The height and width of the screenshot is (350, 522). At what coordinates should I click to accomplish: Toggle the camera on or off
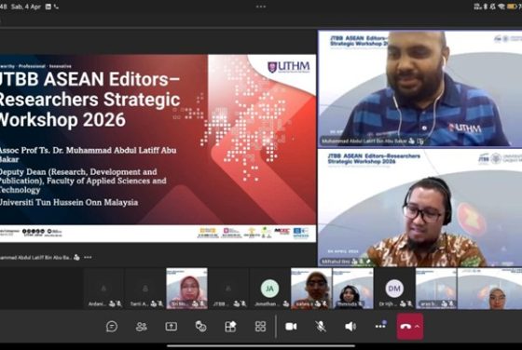(x=291, y=327)
